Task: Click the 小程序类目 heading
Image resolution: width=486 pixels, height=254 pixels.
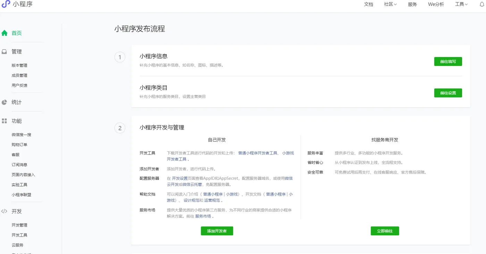Action: pyautogui.click(x=153, y=88)
